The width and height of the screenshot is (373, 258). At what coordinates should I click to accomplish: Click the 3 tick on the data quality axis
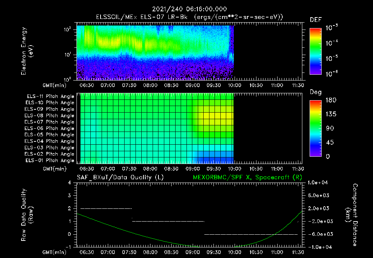[x=70, y=196]
